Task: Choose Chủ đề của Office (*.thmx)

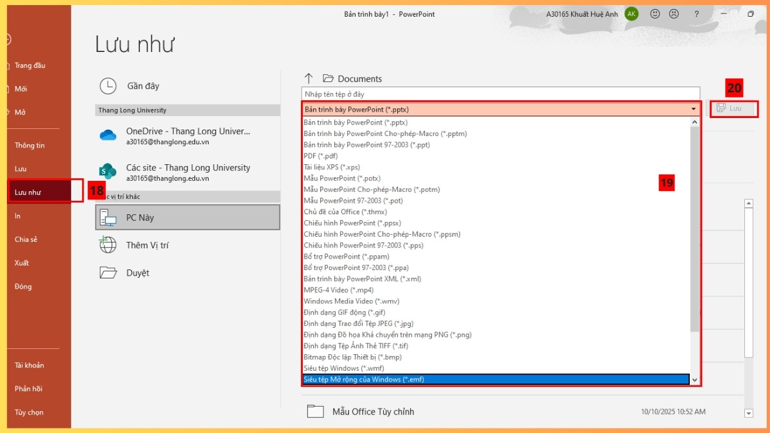Action: pyautogui.click(x=495, y=212)
